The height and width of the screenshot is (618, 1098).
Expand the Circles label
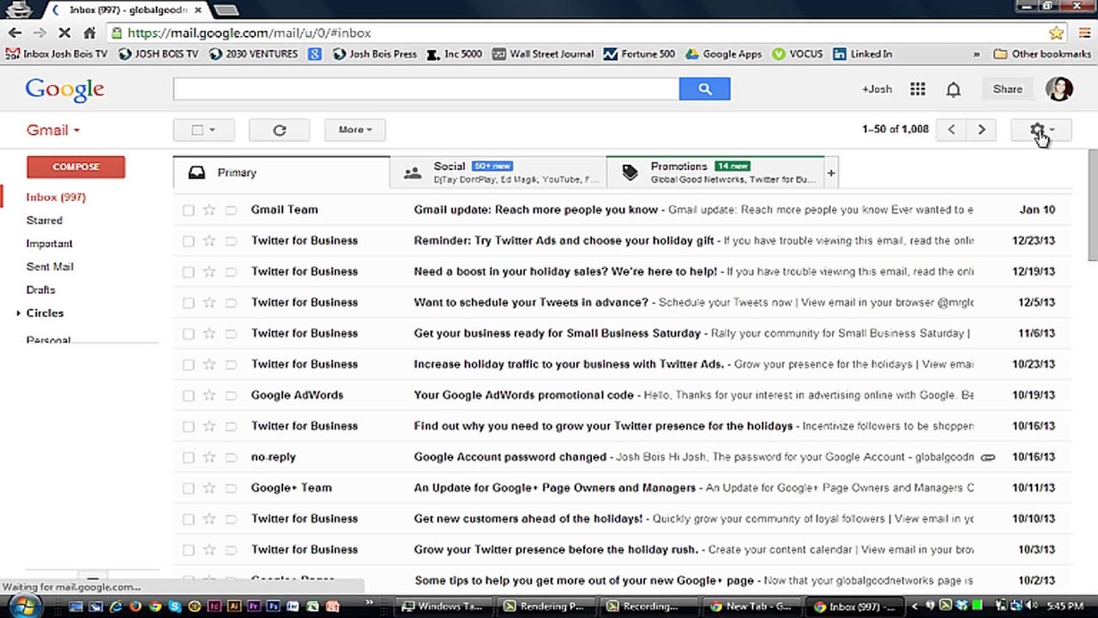pos(19,313)
